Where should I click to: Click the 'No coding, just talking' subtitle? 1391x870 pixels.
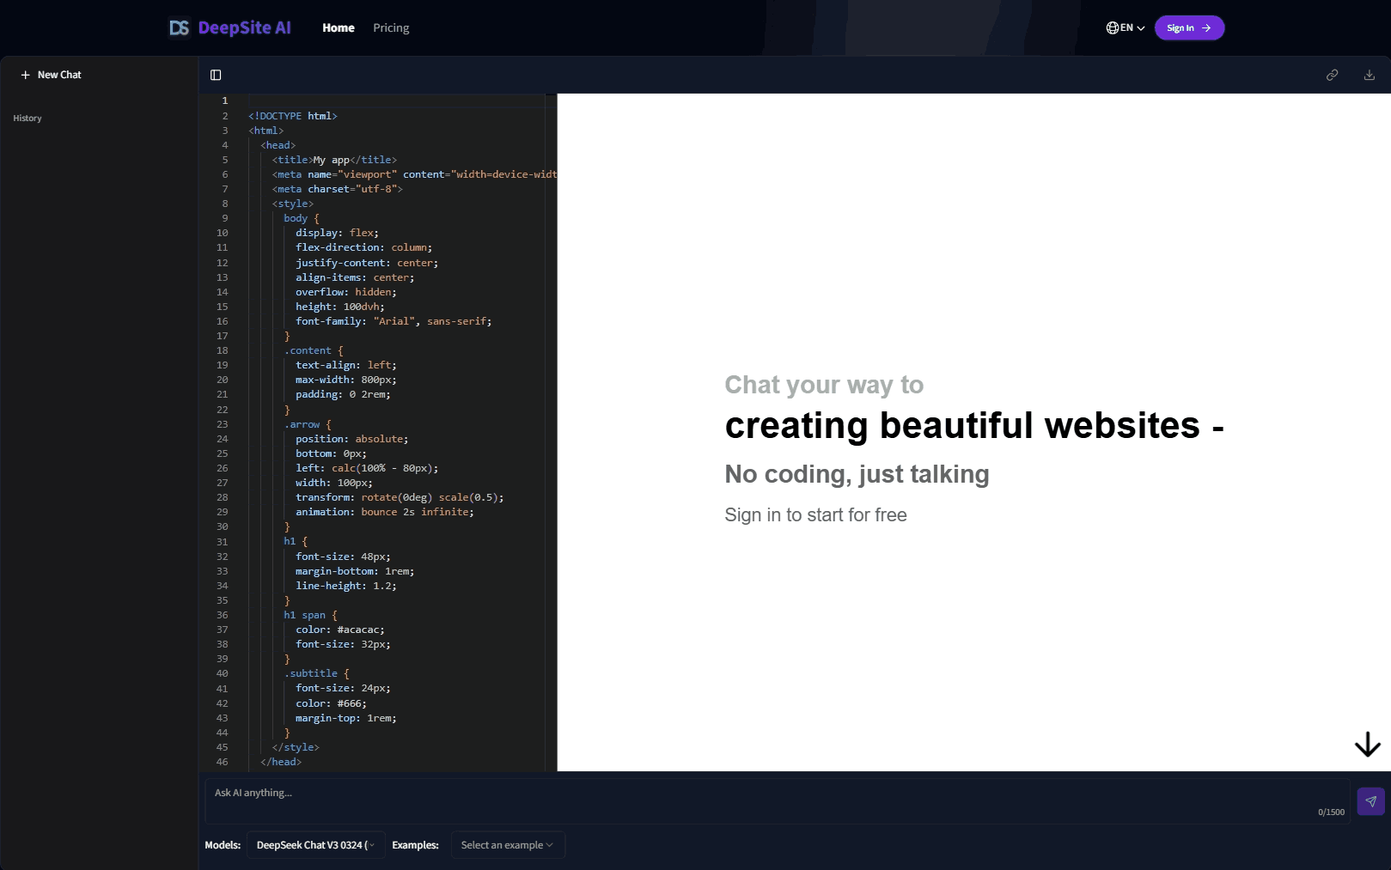point(857,474)
